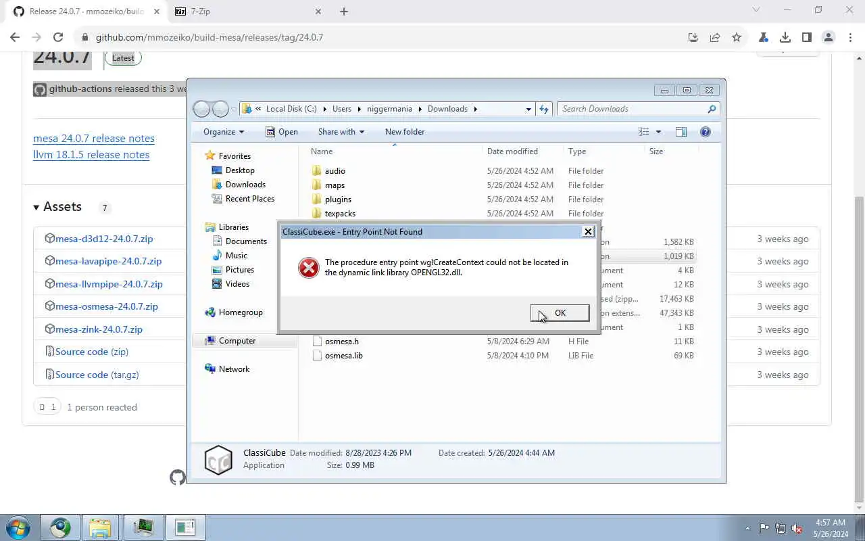Click Local Disk (C:) in the address breadcrumb
865x541 pixels.
(291, 109)
